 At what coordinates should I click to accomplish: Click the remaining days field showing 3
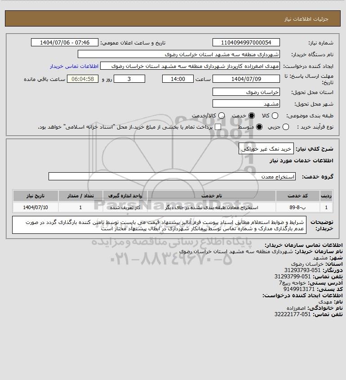coord(129,79)
